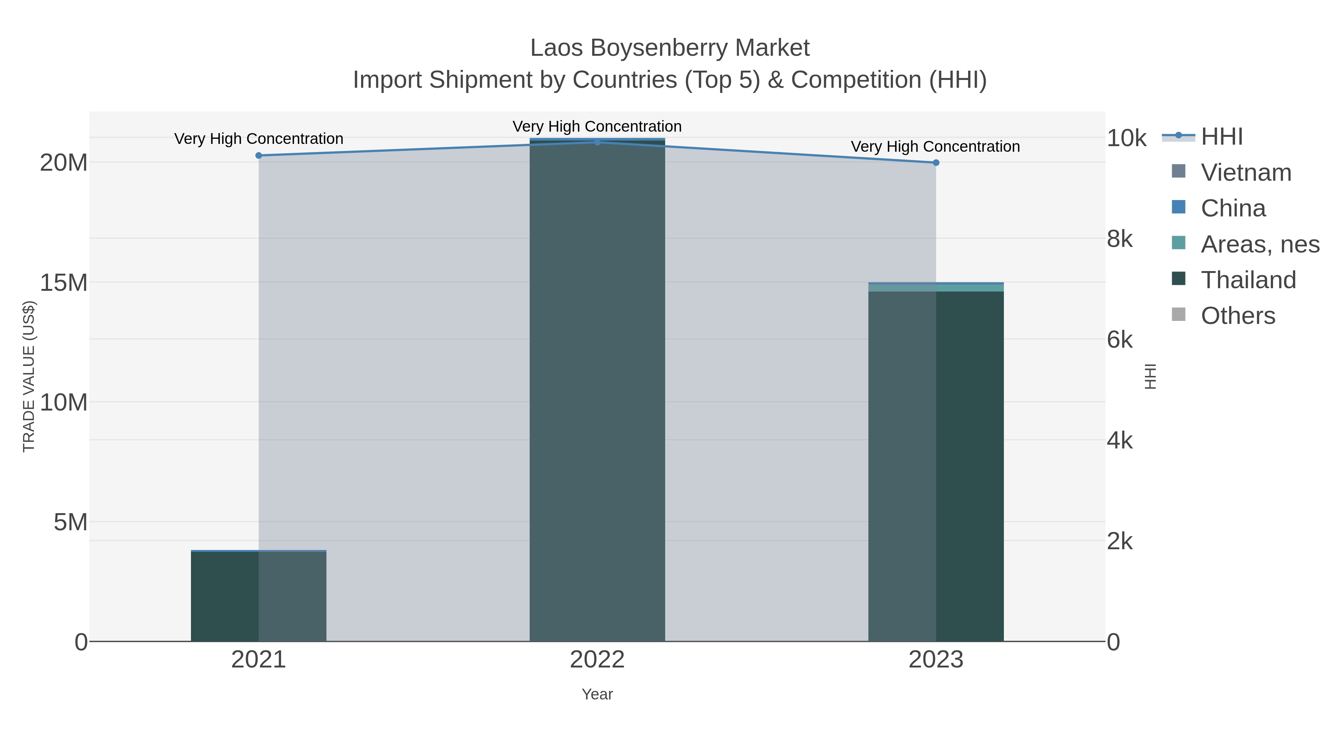Click the TRADE VALUE (US$) axis title
Image resolution: width=1340 pixels, height=753 pixels.
29,376
